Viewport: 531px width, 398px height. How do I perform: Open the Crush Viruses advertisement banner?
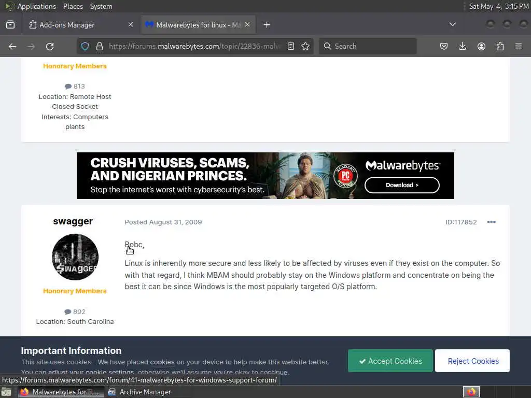tap(265, 176)
